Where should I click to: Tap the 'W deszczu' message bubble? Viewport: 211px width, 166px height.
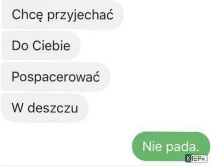pos(45,108)
